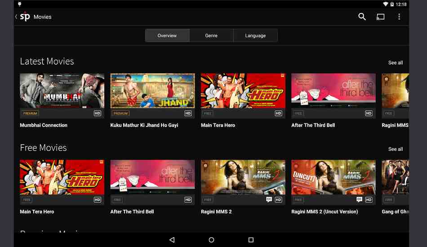Tap HD badge on Latest Main Tera Hero

click(x=278, y=113)
